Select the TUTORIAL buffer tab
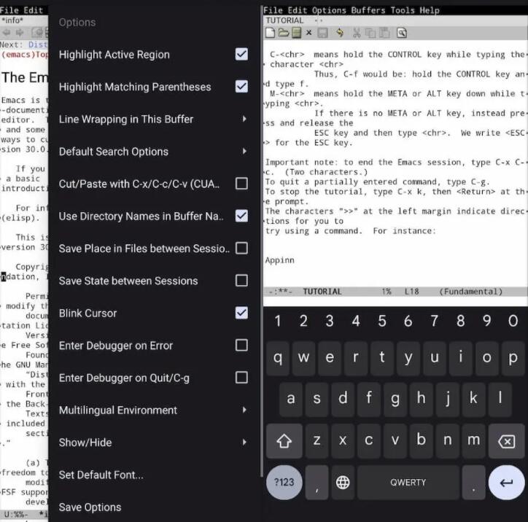This screenshot has width=528, height=522. pyautogui.click(x=285, y=20)
